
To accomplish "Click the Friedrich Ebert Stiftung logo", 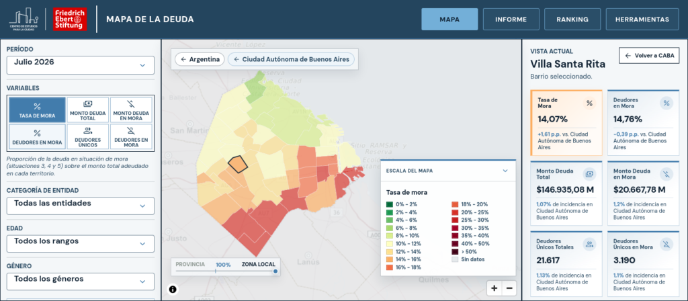I will click(70, 19).
